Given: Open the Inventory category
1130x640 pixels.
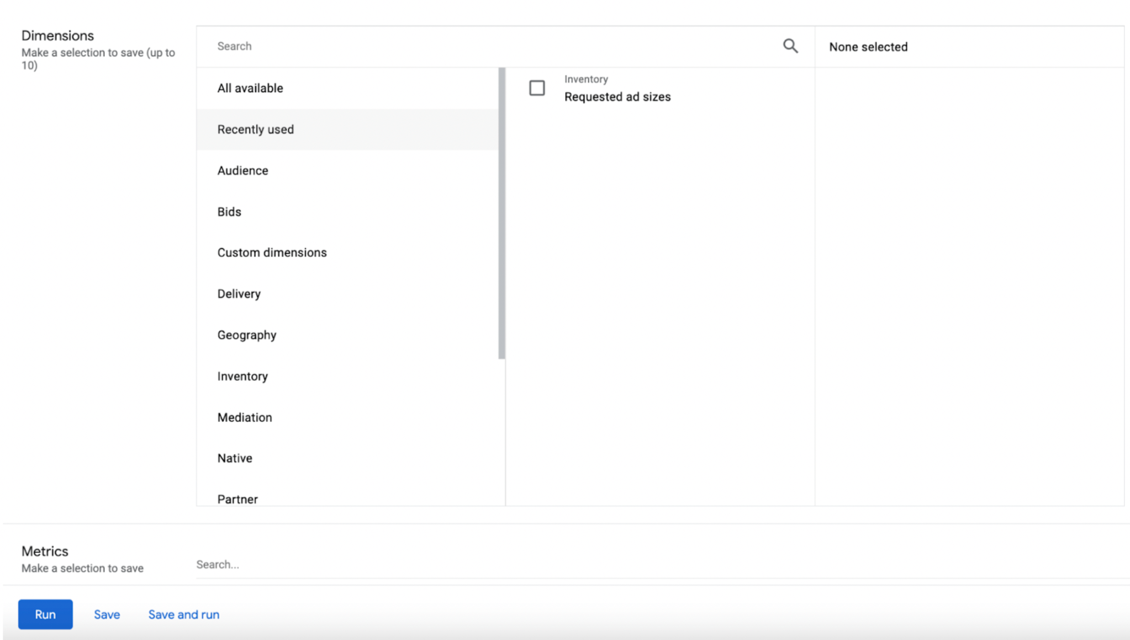Looking at the screenshot, I should (242, 376).
